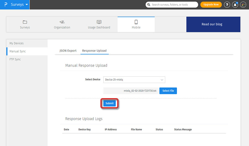
Task: Switch to the JSON Export tab
Action: pyautogui.click(x=68, y=51)
